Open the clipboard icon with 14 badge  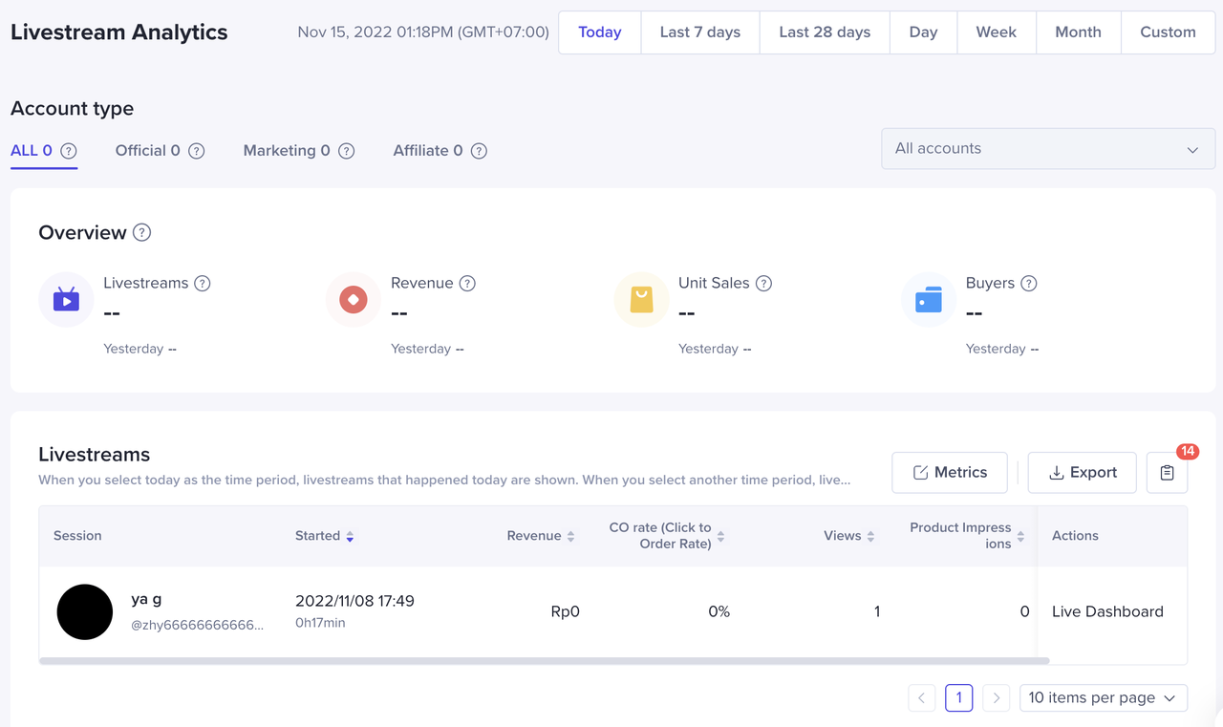1167,473
